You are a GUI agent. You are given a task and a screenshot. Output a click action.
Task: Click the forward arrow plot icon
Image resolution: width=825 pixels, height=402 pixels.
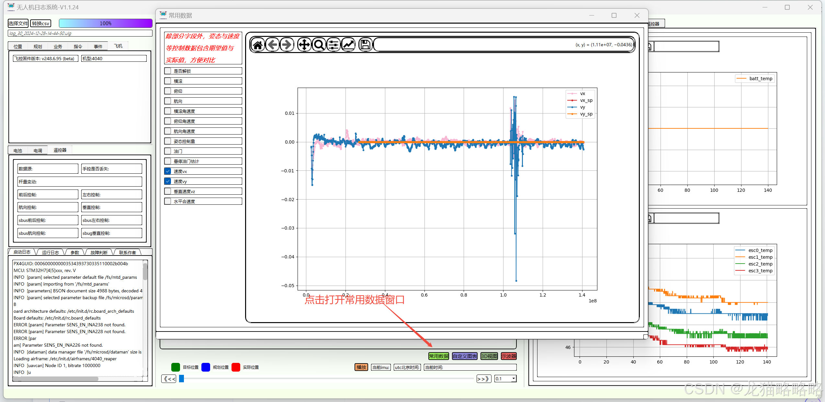[x=287, y=45]
